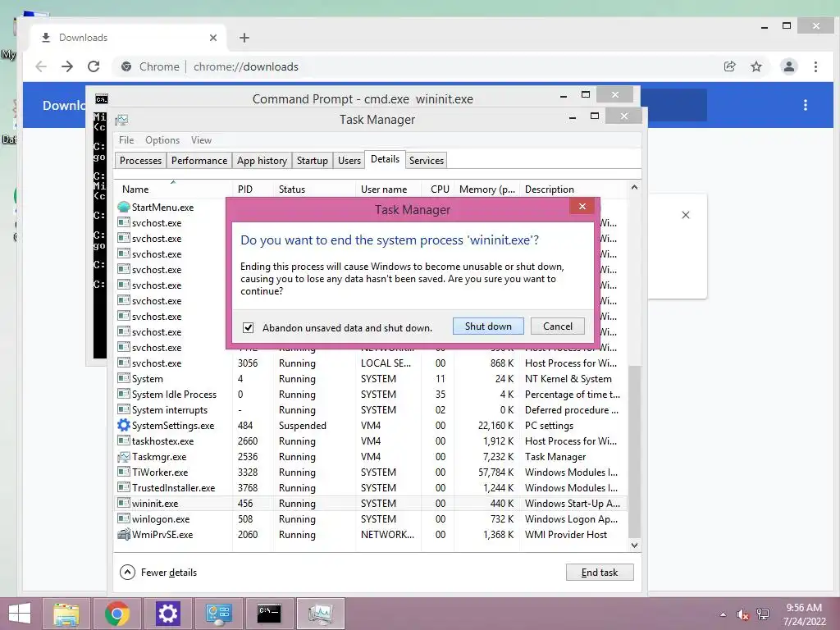Open Control Panel taskbar icon
This screenshot has width=840, height=630.
(x=218, y=614)
